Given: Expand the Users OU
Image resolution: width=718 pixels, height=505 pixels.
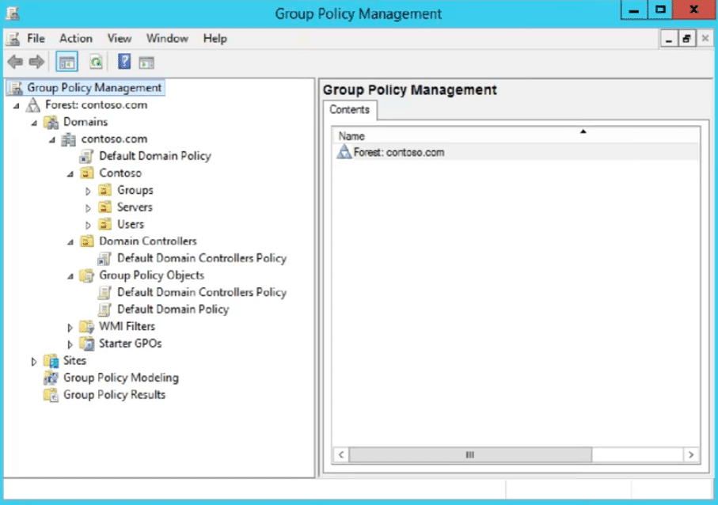Looking at the screenshot, I should pyautogui.click(x=88, y=226).
